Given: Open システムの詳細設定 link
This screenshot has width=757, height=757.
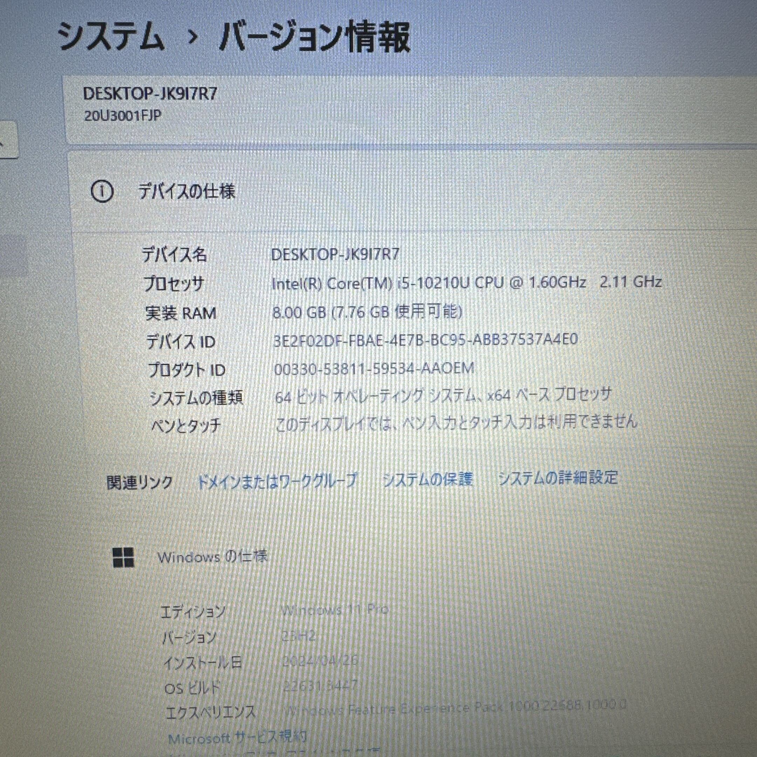Looking at the screenshot, I should 558,478.
